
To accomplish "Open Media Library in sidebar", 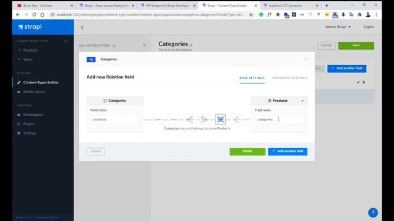I will click(x=34, y=91).
